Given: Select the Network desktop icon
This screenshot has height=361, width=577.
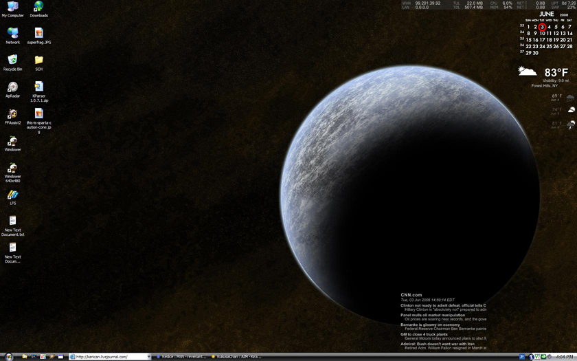Looking at the screenshot, I should (12, 34).
